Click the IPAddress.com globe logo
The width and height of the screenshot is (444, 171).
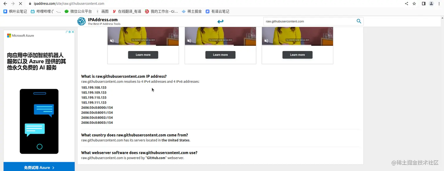81,21
